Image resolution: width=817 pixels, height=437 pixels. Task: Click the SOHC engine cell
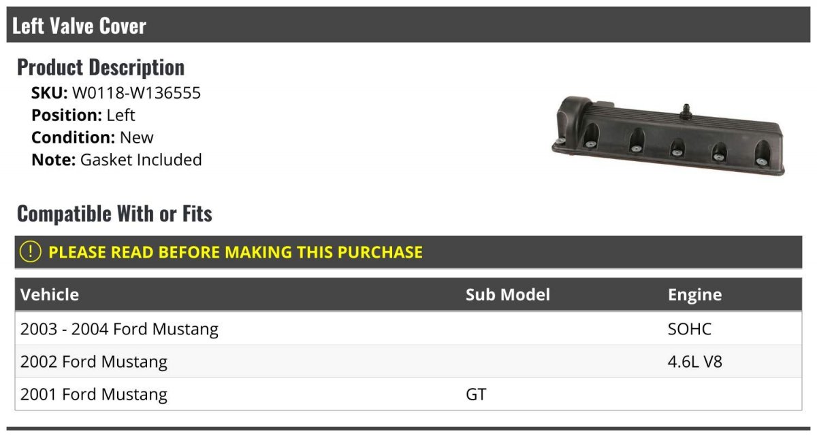tap(690, 329)
